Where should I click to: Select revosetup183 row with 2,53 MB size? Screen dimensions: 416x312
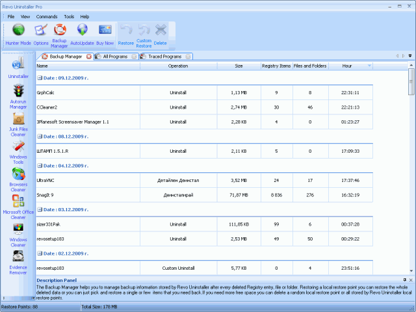pyautogui.click(x=204, y=239)
